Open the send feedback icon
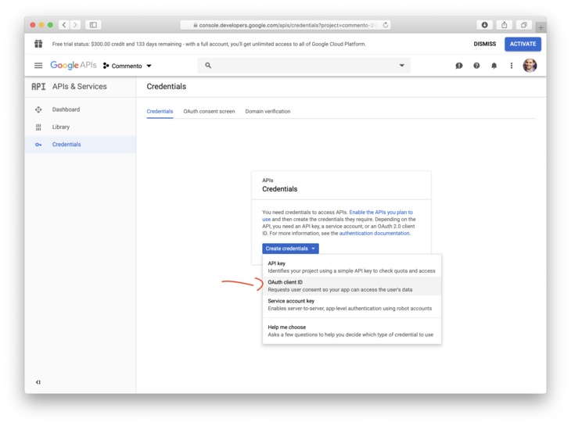Viewport: 571px width, 426px height. (x=459, y=66)
